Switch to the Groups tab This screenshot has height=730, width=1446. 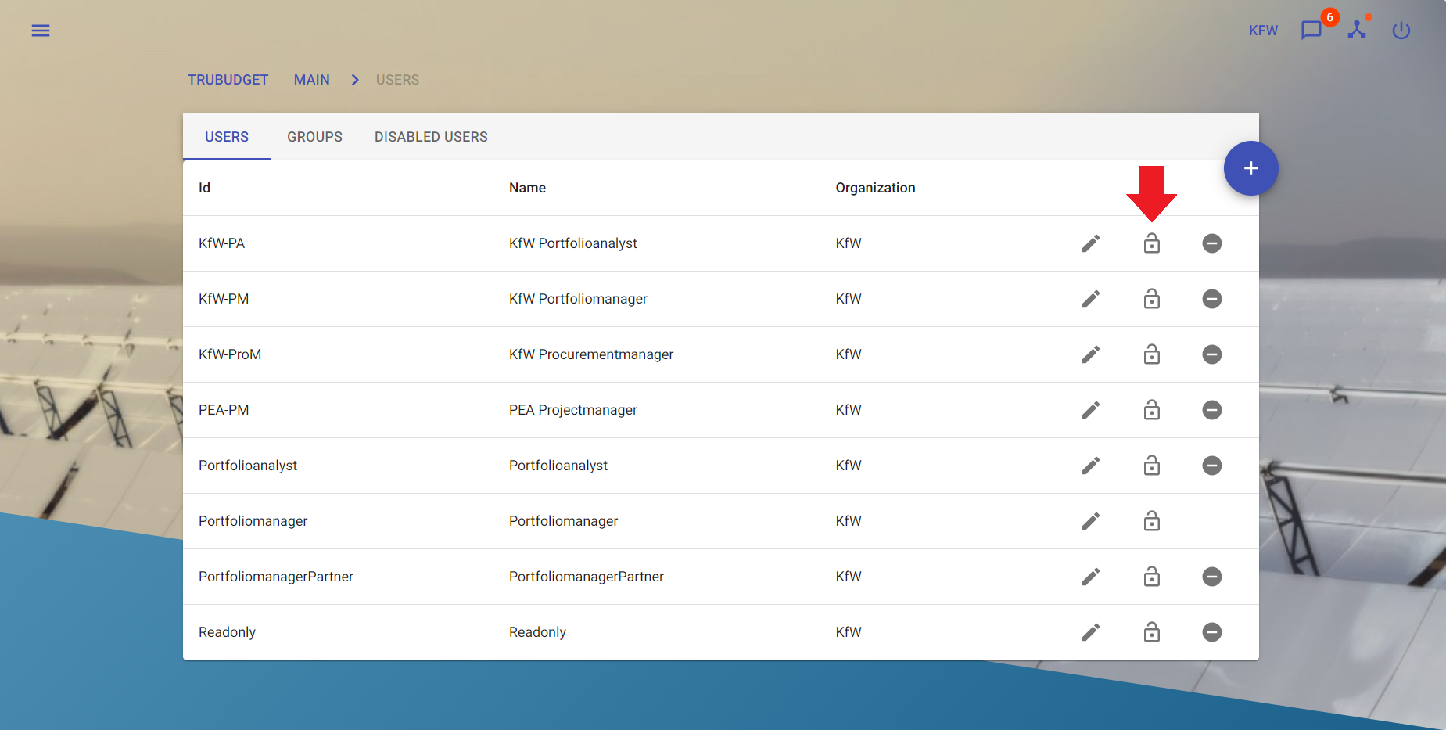314,137
